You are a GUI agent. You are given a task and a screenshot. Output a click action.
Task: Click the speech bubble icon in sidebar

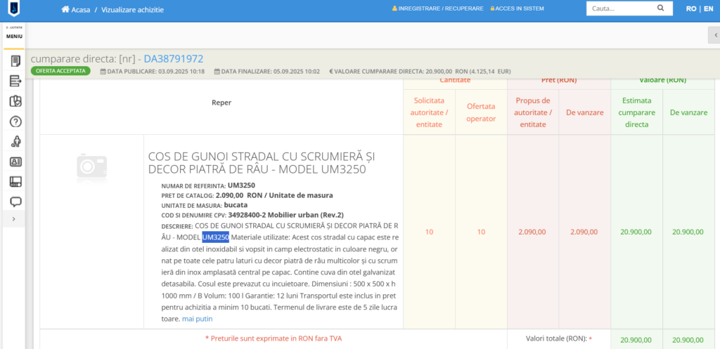[15, 202]
